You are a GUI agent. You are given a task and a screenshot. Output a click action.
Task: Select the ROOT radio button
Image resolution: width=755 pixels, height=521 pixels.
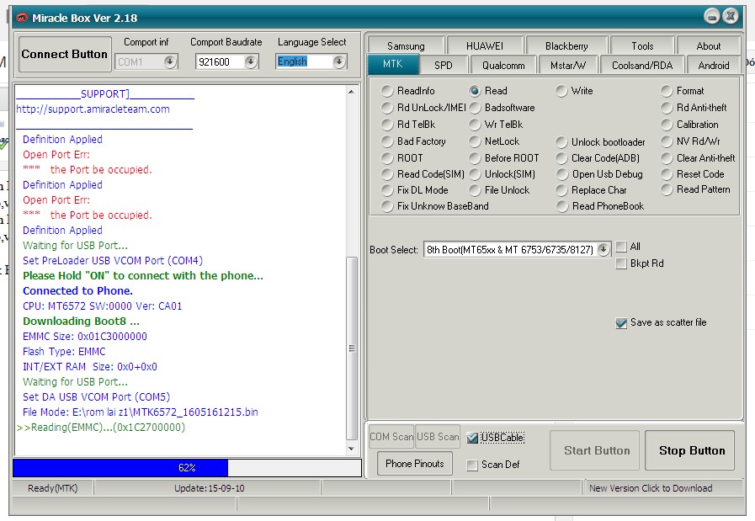tap(386, 158)
